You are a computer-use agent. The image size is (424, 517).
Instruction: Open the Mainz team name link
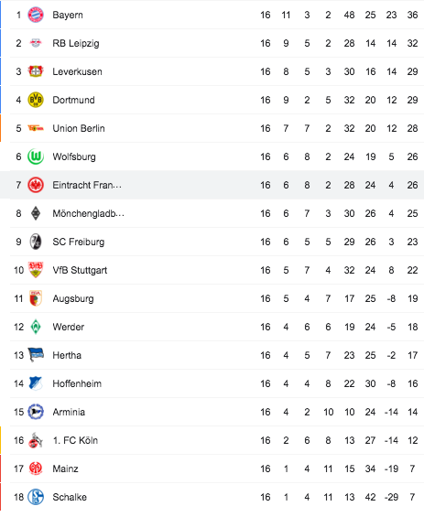65,469
